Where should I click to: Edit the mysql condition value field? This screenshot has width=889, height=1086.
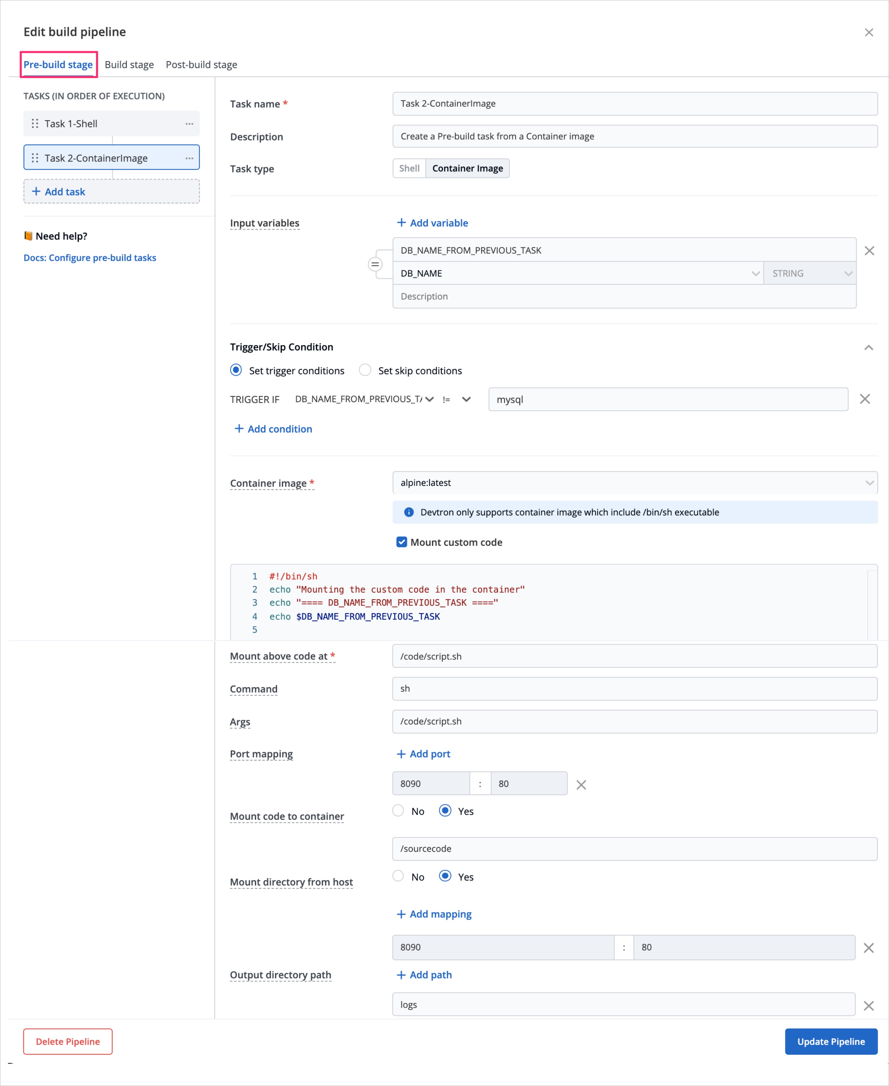(x=668, y=399)
